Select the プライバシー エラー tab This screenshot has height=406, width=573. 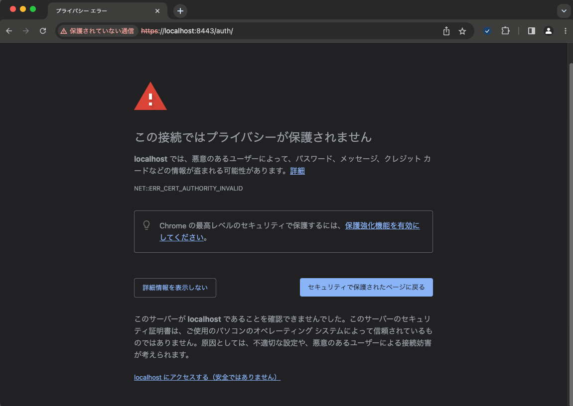tap(108, 11)
